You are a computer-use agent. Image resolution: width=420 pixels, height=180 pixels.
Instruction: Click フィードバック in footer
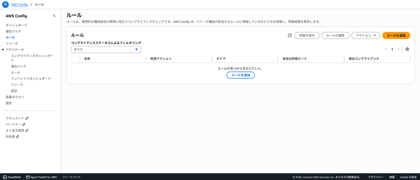(x=71, y=177)
